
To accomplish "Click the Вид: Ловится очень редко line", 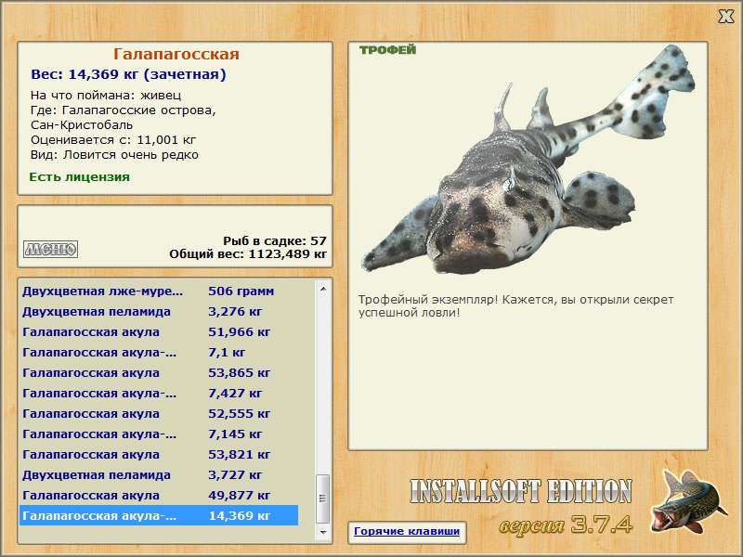I will click(x=114, y=155).
